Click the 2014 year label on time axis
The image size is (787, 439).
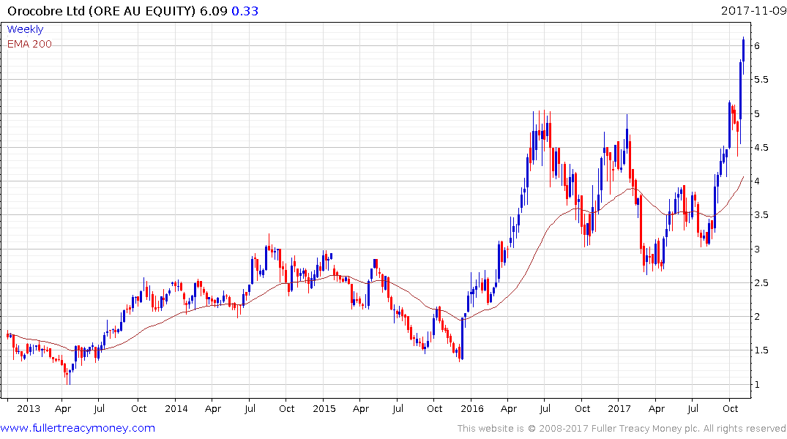(176, 408)
